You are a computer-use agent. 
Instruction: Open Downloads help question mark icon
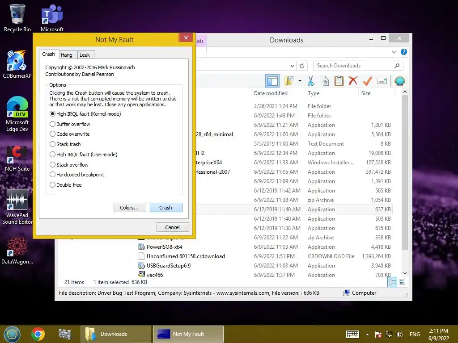(x=404, y=52)
